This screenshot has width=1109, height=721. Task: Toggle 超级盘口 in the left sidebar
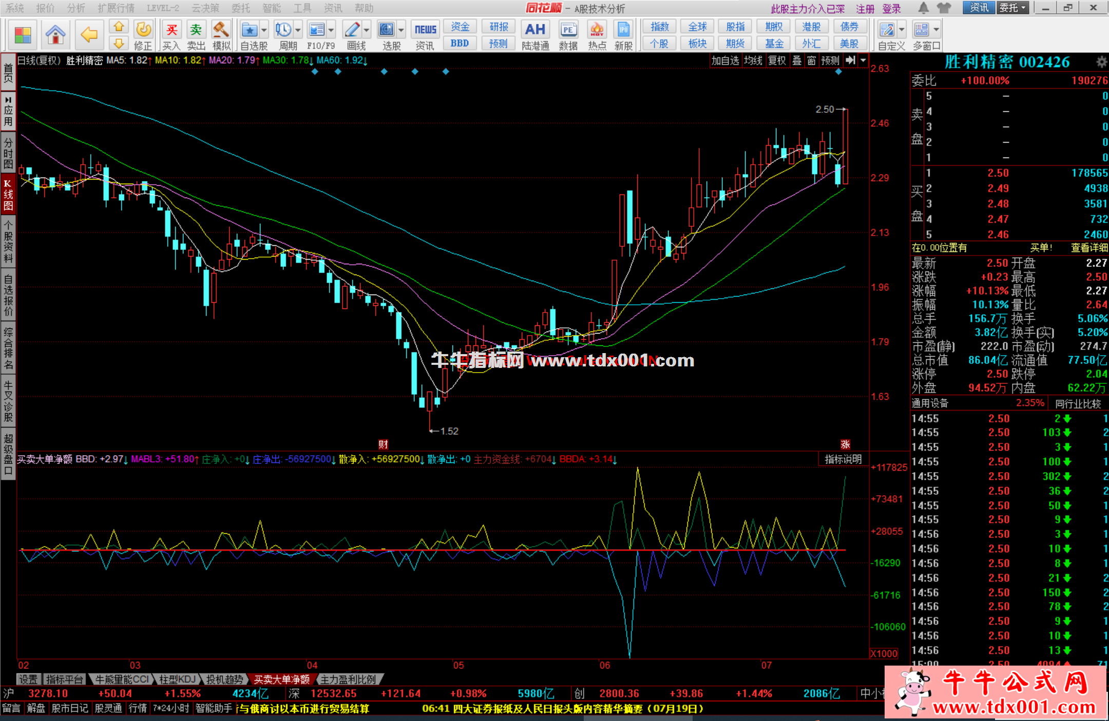tap(8, 454)
